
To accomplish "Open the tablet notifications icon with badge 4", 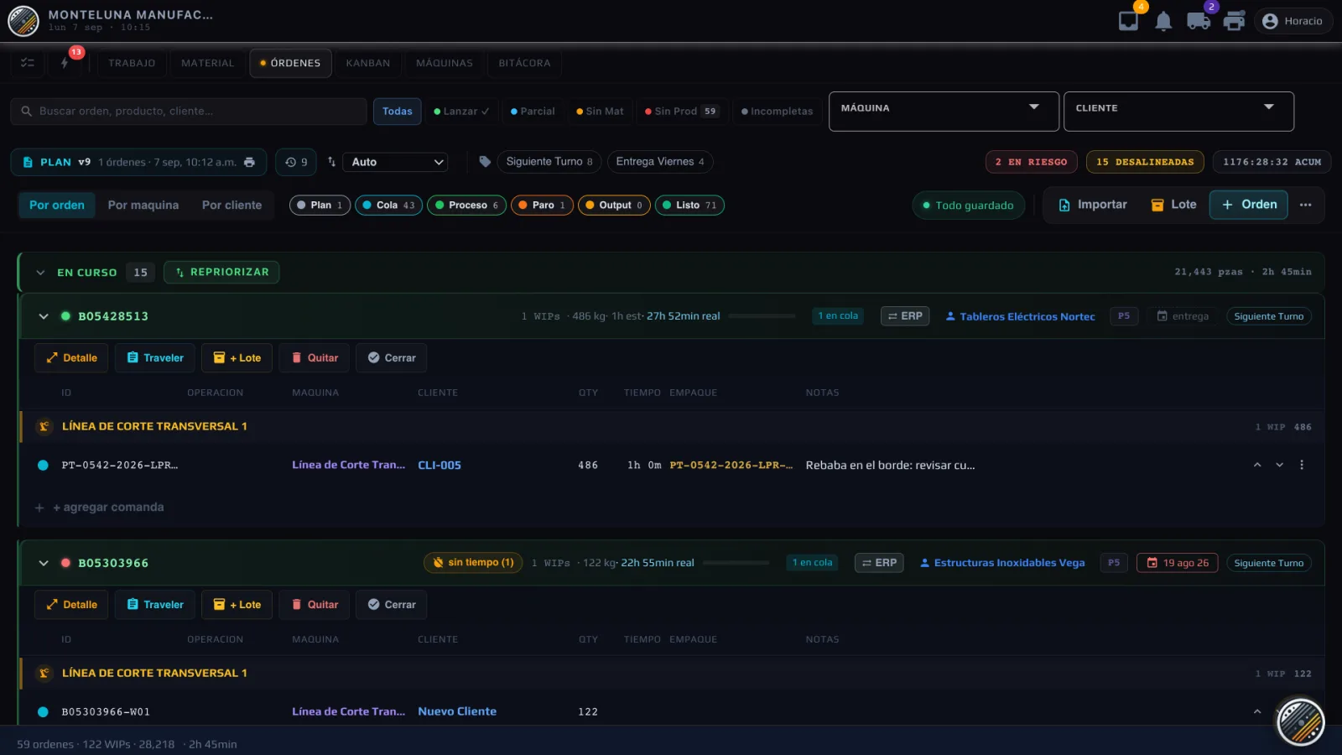I will tap(1128, 21).
